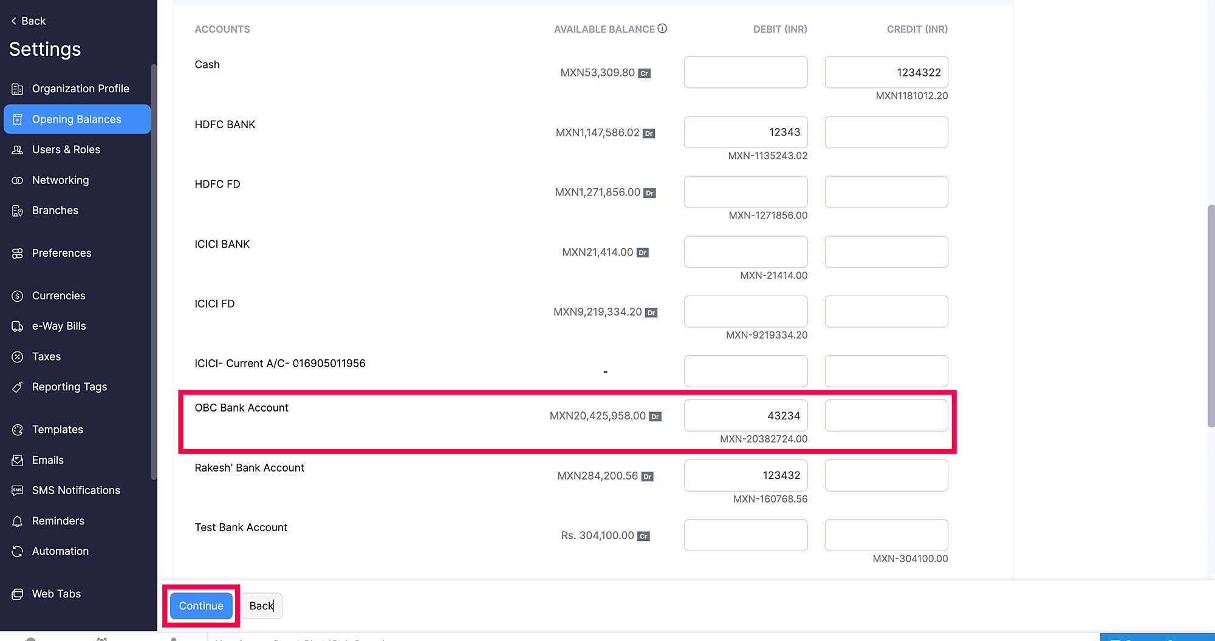
Task: Click the Reporting Tags icon
Action: coord(18,387)
